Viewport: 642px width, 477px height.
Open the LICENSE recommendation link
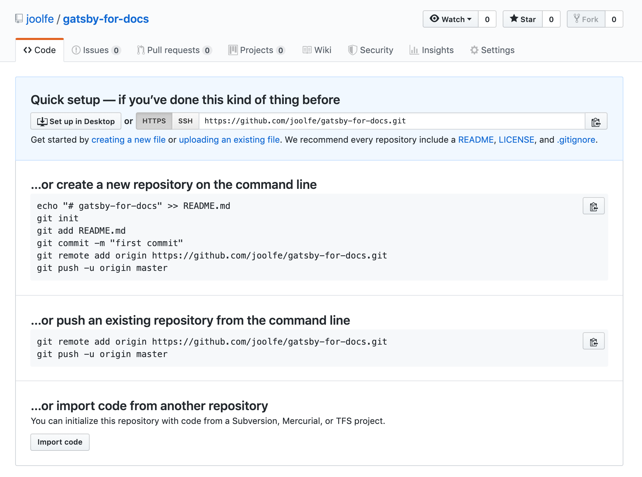[x=516, y=140]
